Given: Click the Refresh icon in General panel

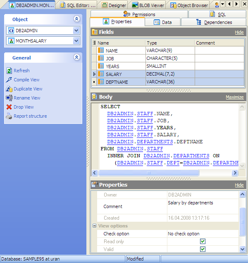Looking at the screenshot, I should (10, 71).
